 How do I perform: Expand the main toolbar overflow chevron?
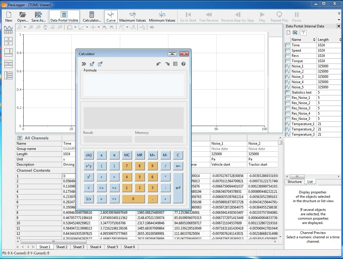339,13
